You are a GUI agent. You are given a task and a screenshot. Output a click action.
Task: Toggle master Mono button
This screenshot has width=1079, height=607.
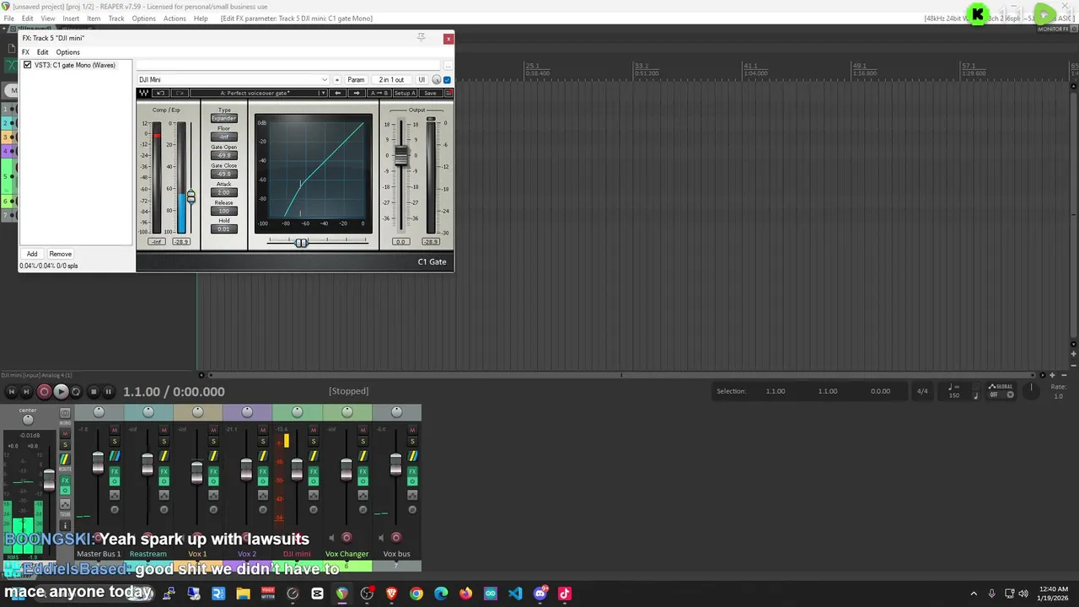coord(65,413)
